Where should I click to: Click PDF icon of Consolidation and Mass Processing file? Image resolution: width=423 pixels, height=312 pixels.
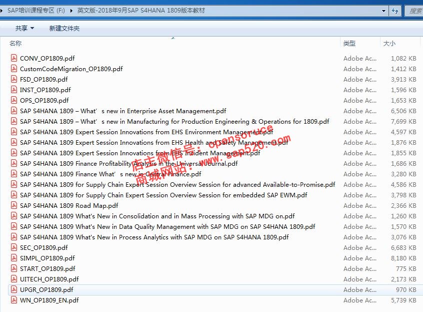point(14,216)
